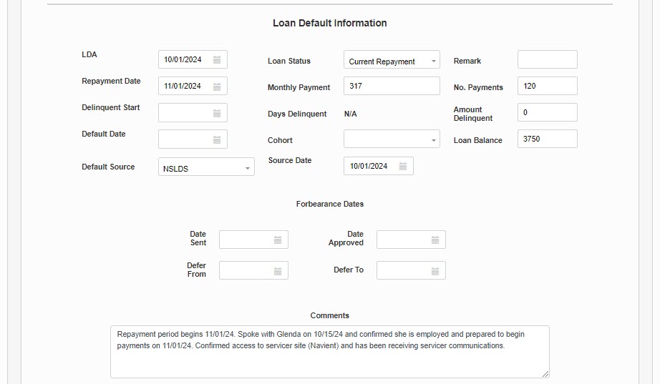Open the LDA date calendar picker

click(217, 60)
